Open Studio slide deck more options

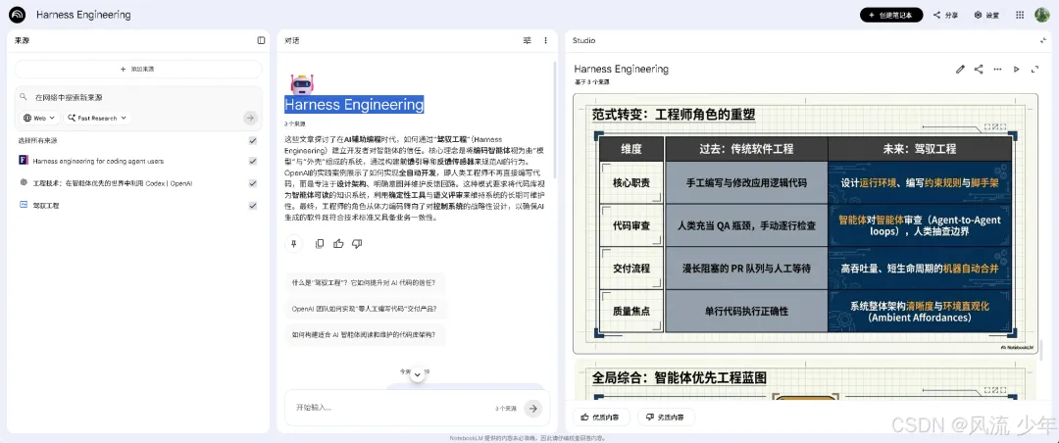tap(997, 69)
